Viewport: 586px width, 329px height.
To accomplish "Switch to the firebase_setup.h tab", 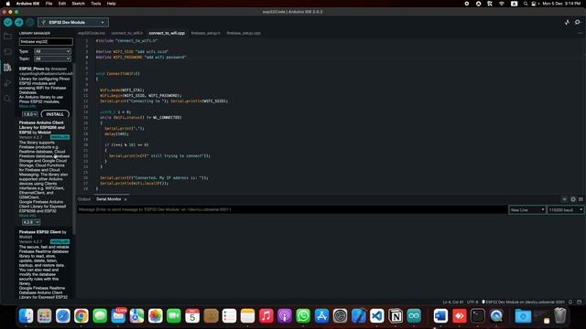I will 205,33.
